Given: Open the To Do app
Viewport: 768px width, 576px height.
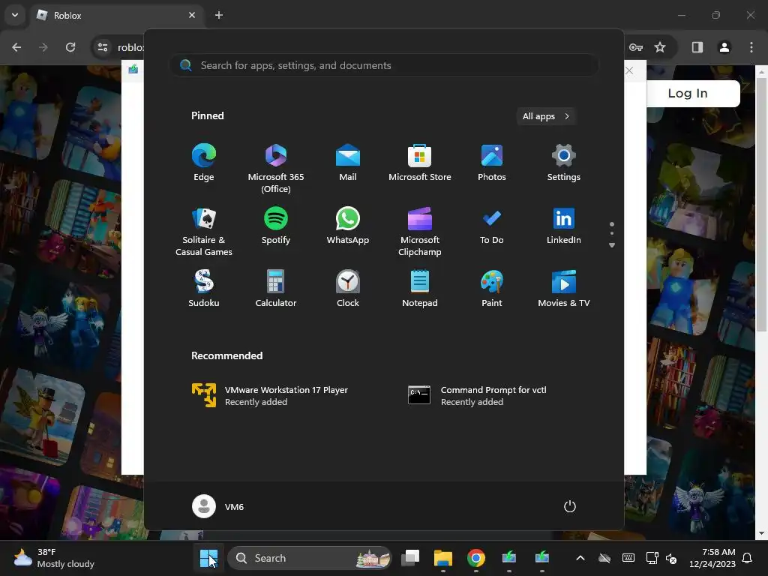Looking at the screenshot, I should (492, 226).
